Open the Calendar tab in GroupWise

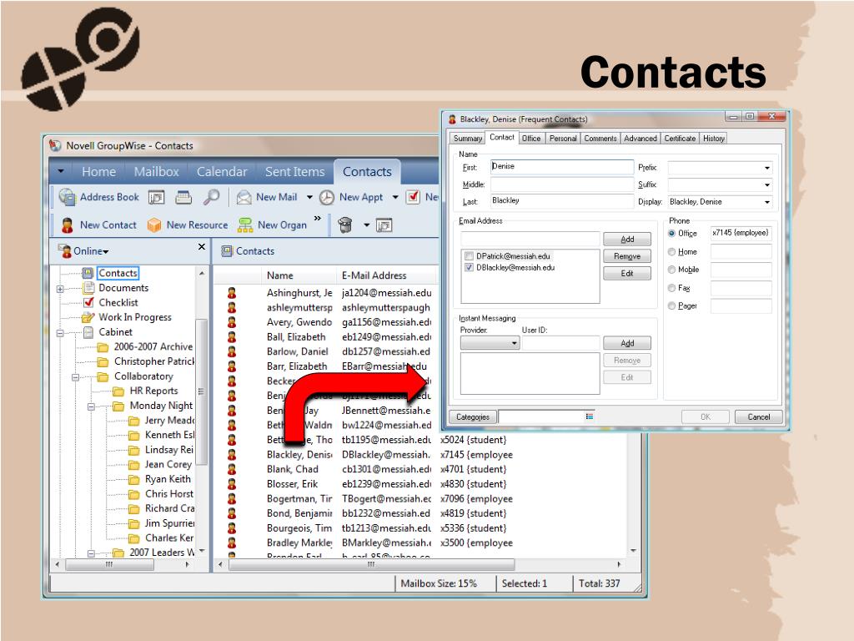coord(222,172)
